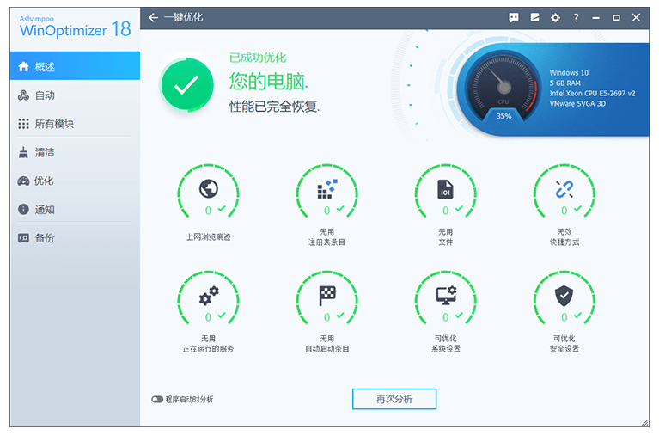Screen dimensions: 659x435
Task: Click the 无用 注册表条目 label
Action: pos(327,237)
